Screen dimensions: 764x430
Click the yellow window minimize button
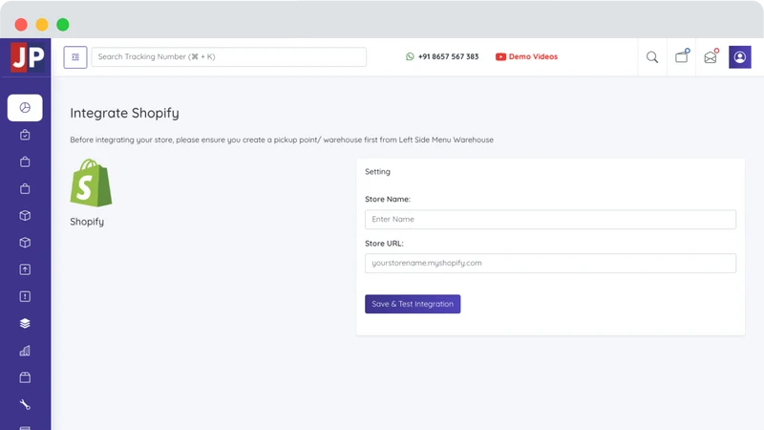click(42, 25)
